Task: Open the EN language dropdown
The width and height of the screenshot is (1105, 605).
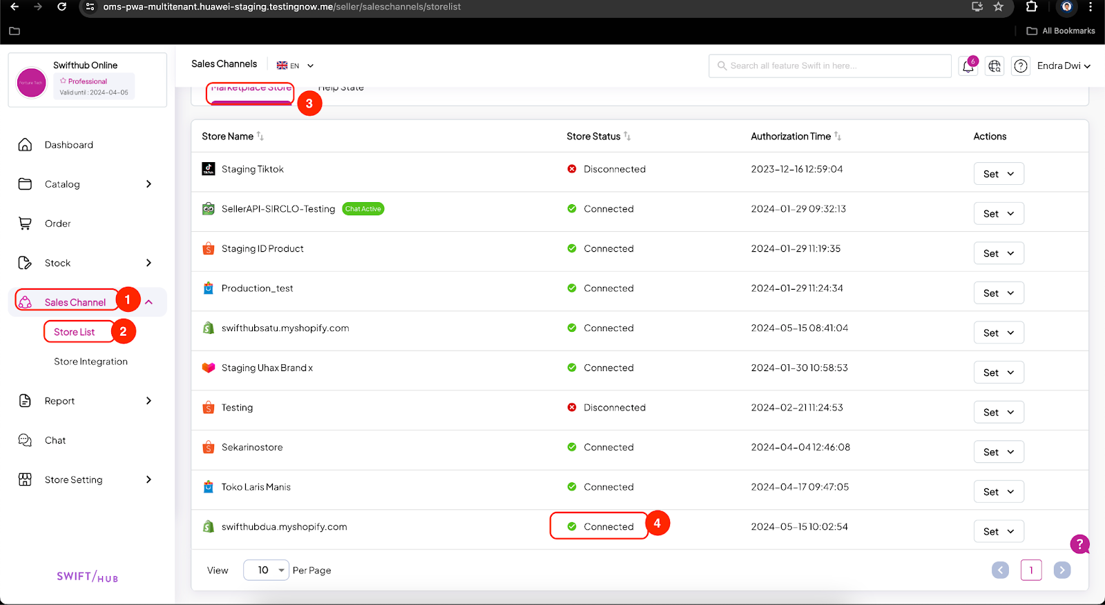Action: tap(295, 66)
